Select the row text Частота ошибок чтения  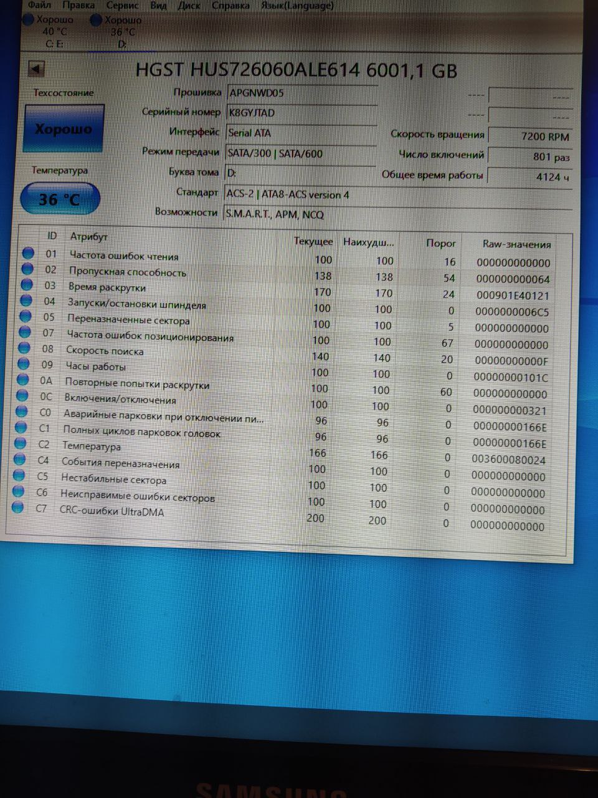(124, 256)
